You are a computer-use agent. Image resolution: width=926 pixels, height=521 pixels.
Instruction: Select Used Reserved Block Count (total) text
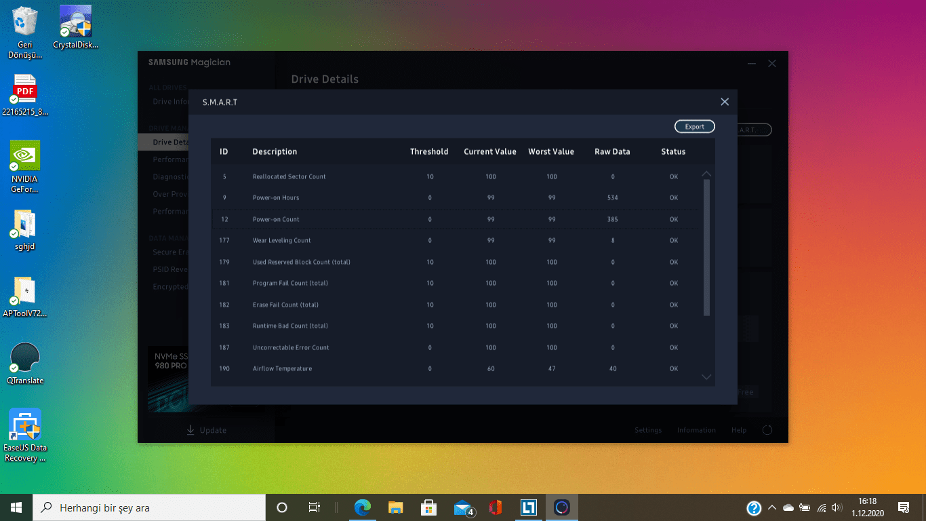click(302, 262)
